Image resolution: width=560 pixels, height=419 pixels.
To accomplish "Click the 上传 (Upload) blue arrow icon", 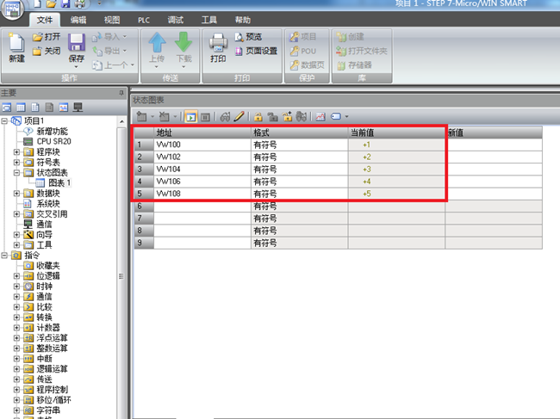I will [157, 46].
